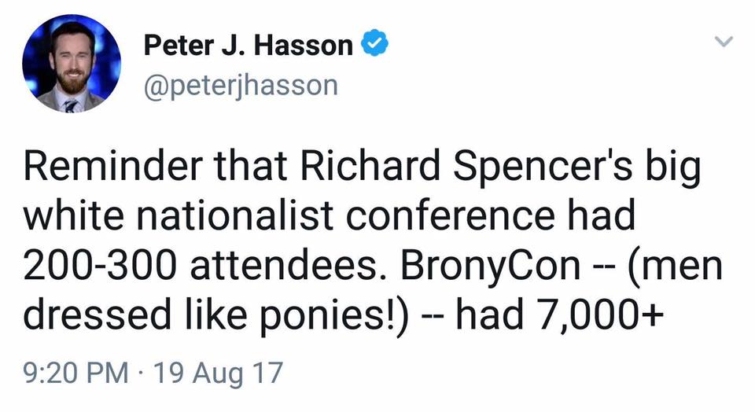Click the 19 Aug 17 date
The image size is (755, 412).
(218, 373)
